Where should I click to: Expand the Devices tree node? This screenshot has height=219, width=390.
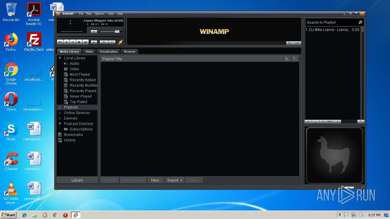click(x=60, y=118)
